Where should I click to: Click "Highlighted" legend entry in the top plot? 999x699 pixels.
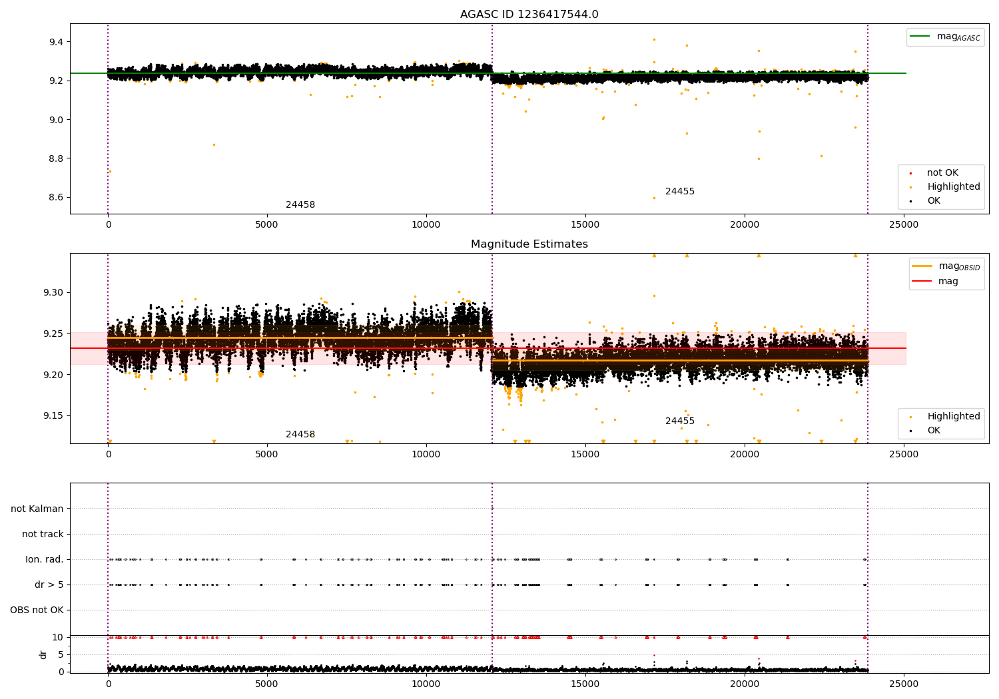pyautogui.click(x=954, y=187)
